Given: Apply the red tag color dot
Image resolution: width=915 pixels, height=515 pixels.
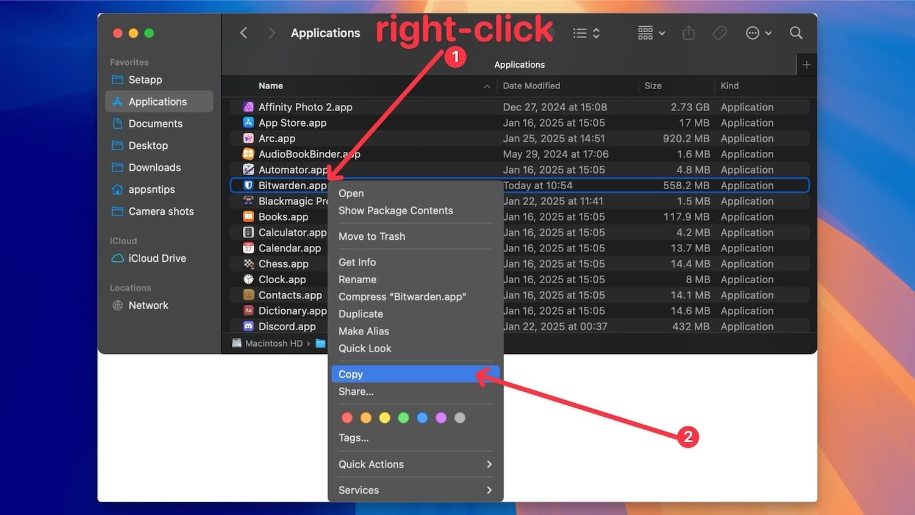Looking at the screenshot, I should 347,418.
